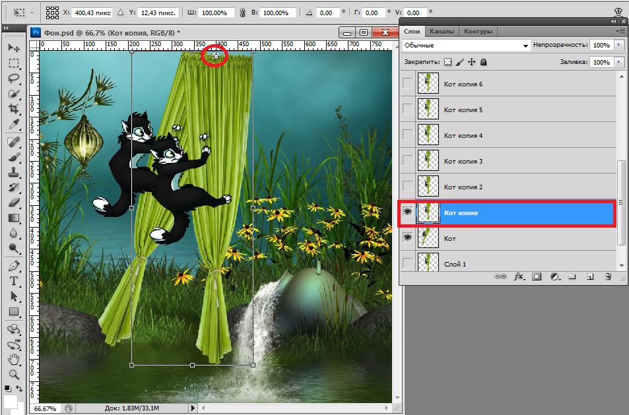Switch to the Контуры tab

point(478,31)
